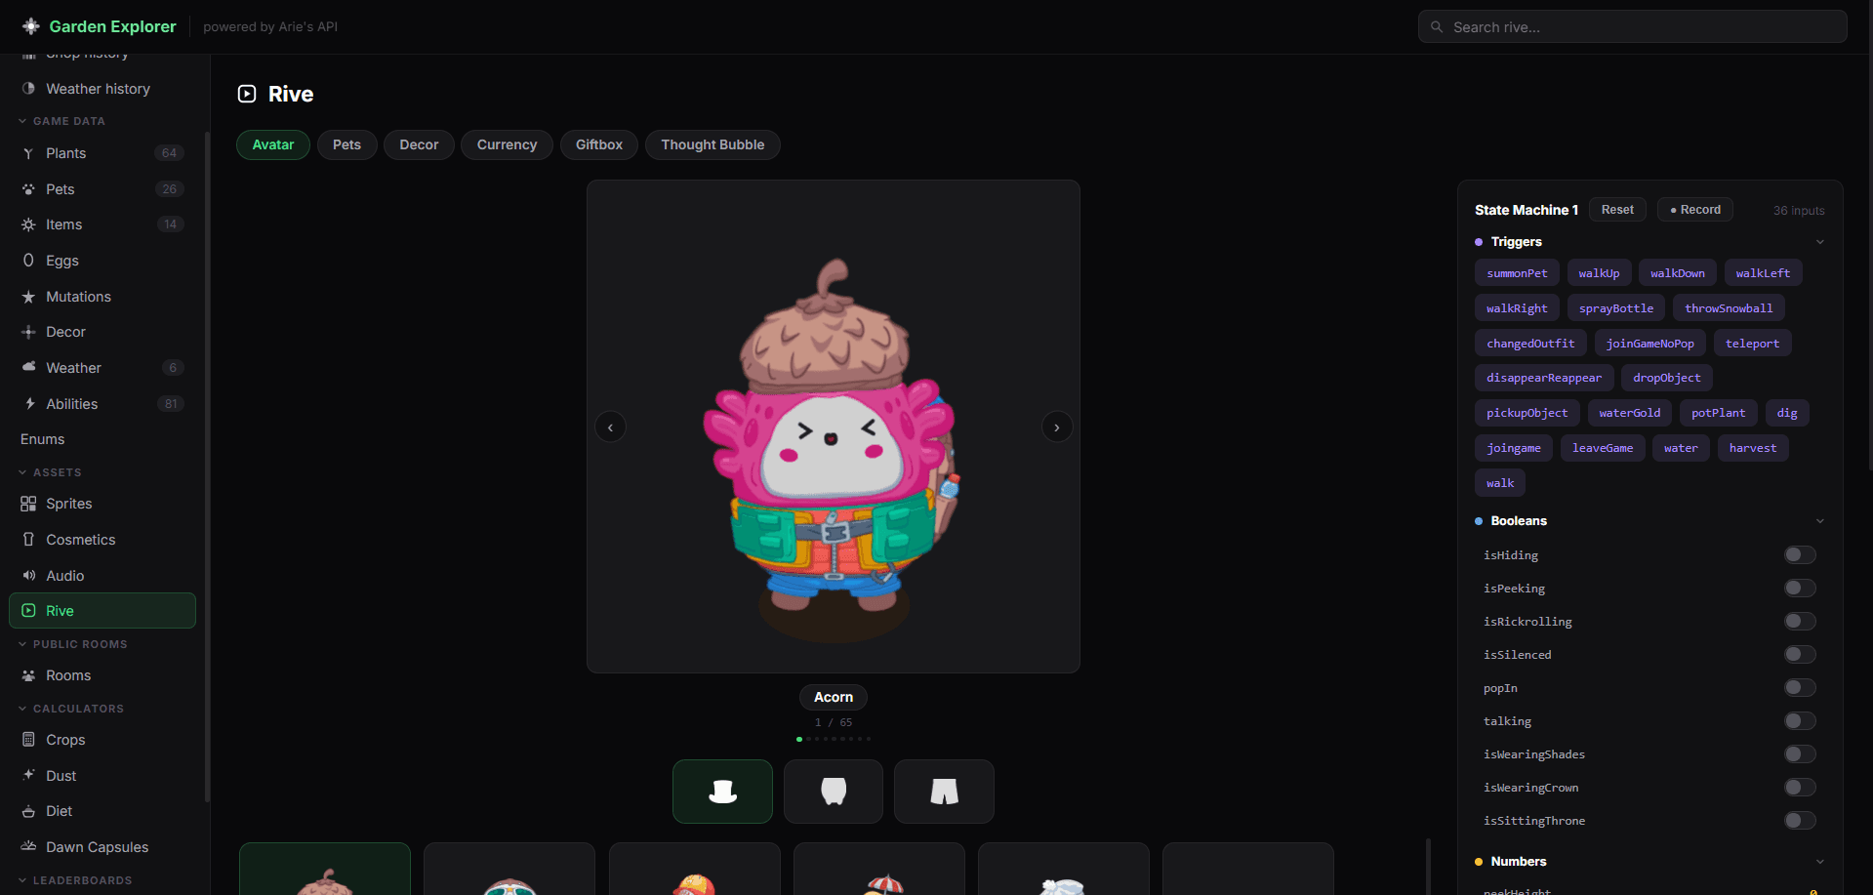Start recording with the Record button

tap(1695, 210)
